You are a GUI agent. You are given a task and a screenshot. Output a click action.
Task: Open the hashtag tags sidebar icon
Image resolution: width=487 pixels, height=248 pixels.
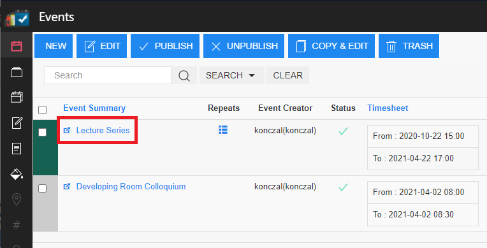point(17,224)
